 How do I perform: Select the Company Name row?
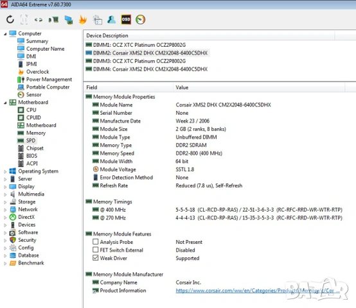[x=147, y=282]
